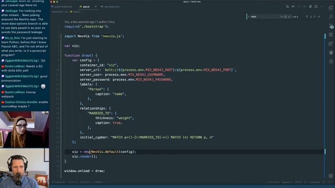Click 'MIX_NEO4J_USERNAME' in the code
The height and width of the screenshot is (188, 335).
[x=146, y=75]
